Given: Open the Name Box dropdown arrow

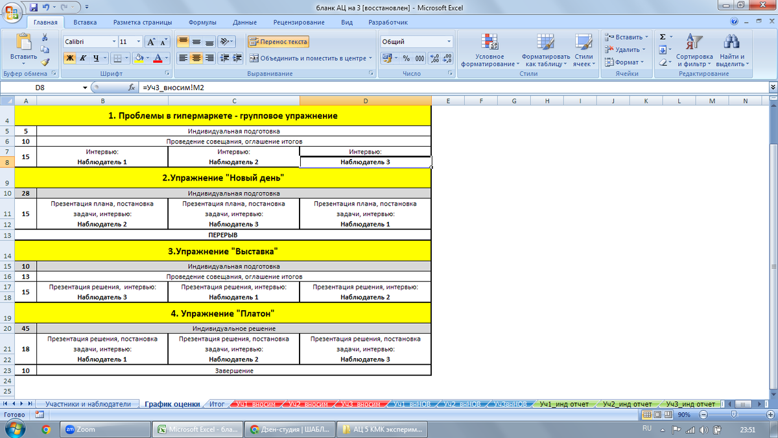Looking at the screenshot, I should (85, 88).
